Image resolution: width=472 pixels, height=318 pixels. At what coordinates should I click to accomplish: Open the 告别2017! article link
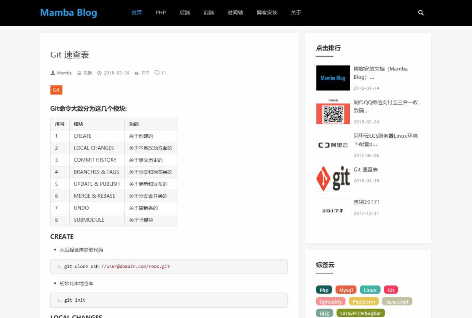366,202
